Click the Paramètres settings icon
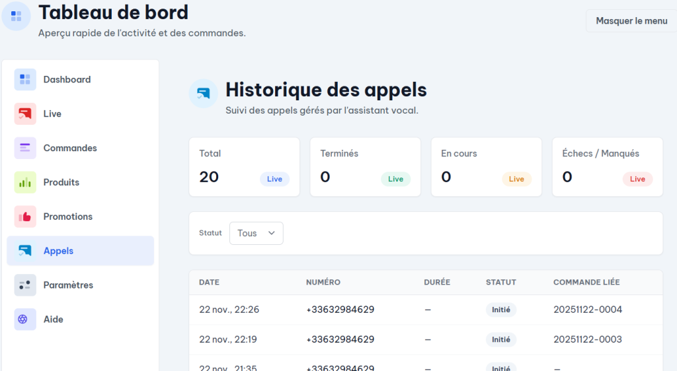677x371 pixels. pyautogui.click(x=25, y=286)
